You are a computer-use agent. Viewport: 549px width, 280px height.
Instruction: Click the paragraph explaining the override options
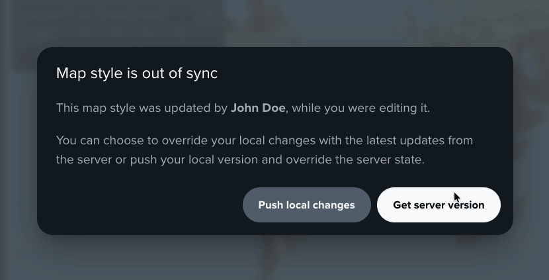click(x=264, y=150)
